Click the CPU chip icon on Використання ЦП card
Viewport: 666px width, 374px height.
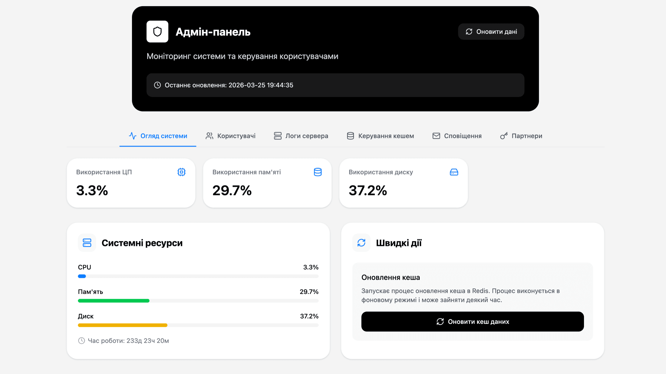[181, 172]
